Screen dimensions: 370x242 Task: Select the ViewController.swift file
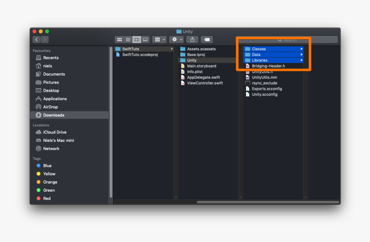click(208, 83)
